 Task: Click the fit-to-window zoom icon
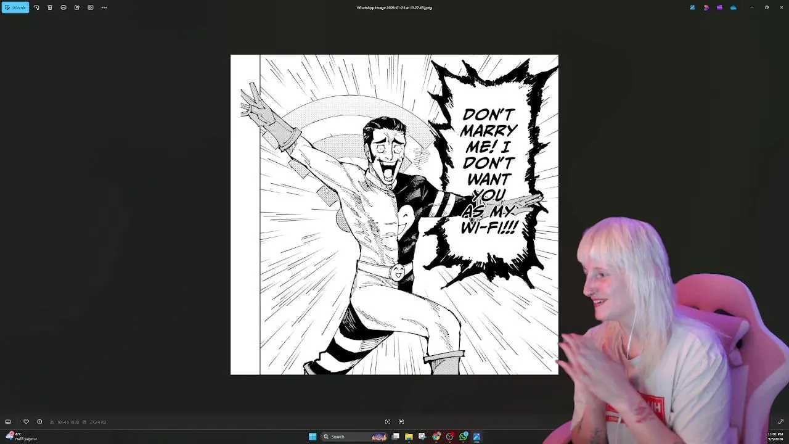pyautogui.click(x=388, y=422)
